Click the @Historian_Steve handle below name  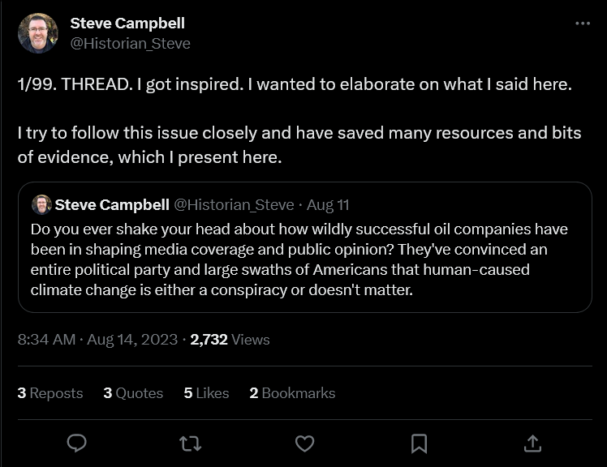(x=131, y=44)
